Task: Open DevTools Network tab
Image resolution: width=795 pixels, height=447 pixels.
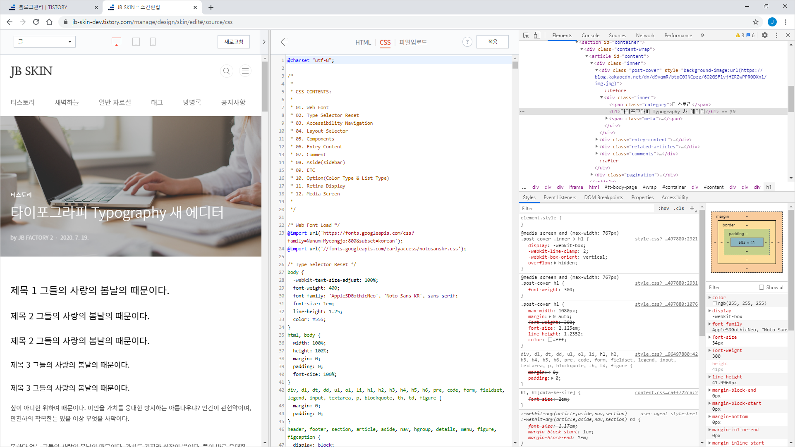Action: point(645,36)
